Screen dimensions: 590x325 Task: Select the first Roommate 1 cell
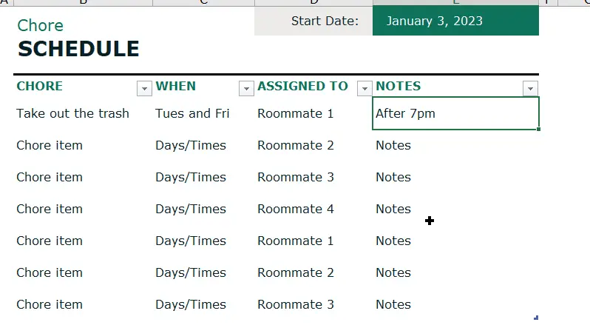(x=296, y=113)
